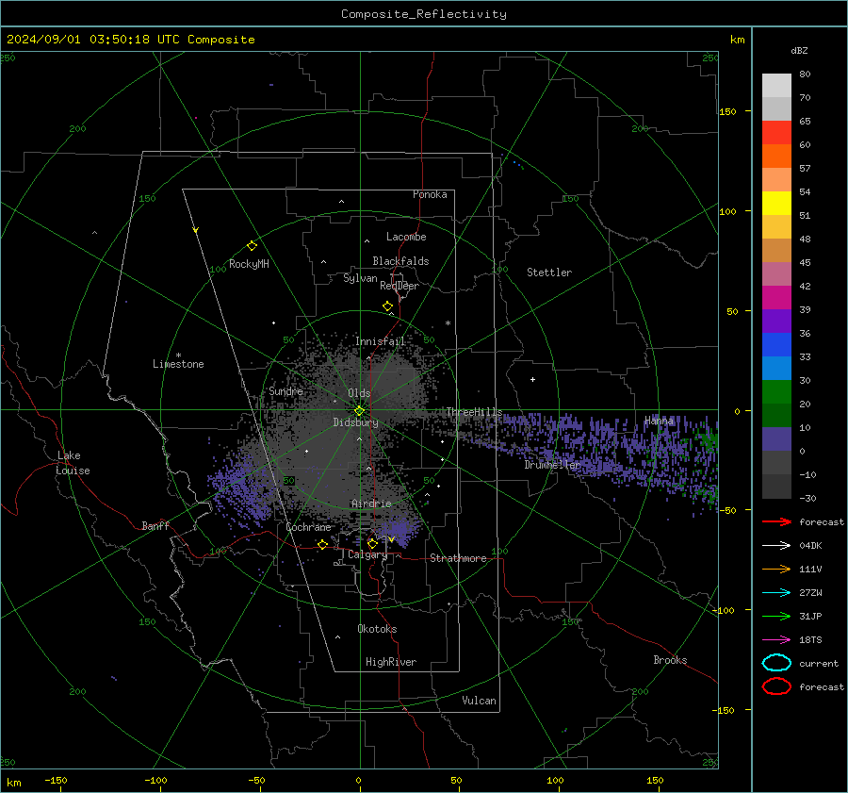Click the RockyMH label
The height and width of the screenshot is (793, 848).
click(249, 264)
